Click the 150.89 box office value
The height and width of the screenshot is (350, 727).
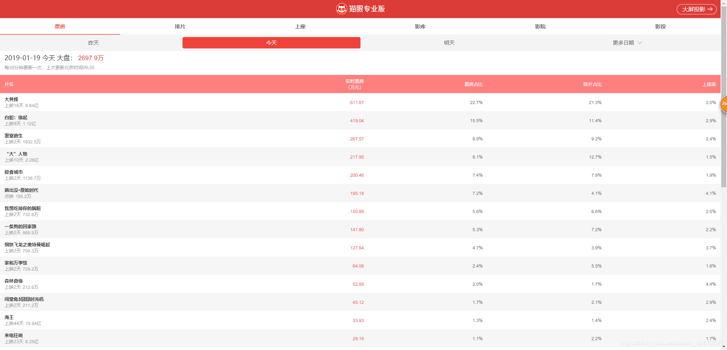[x=357, y=212]
